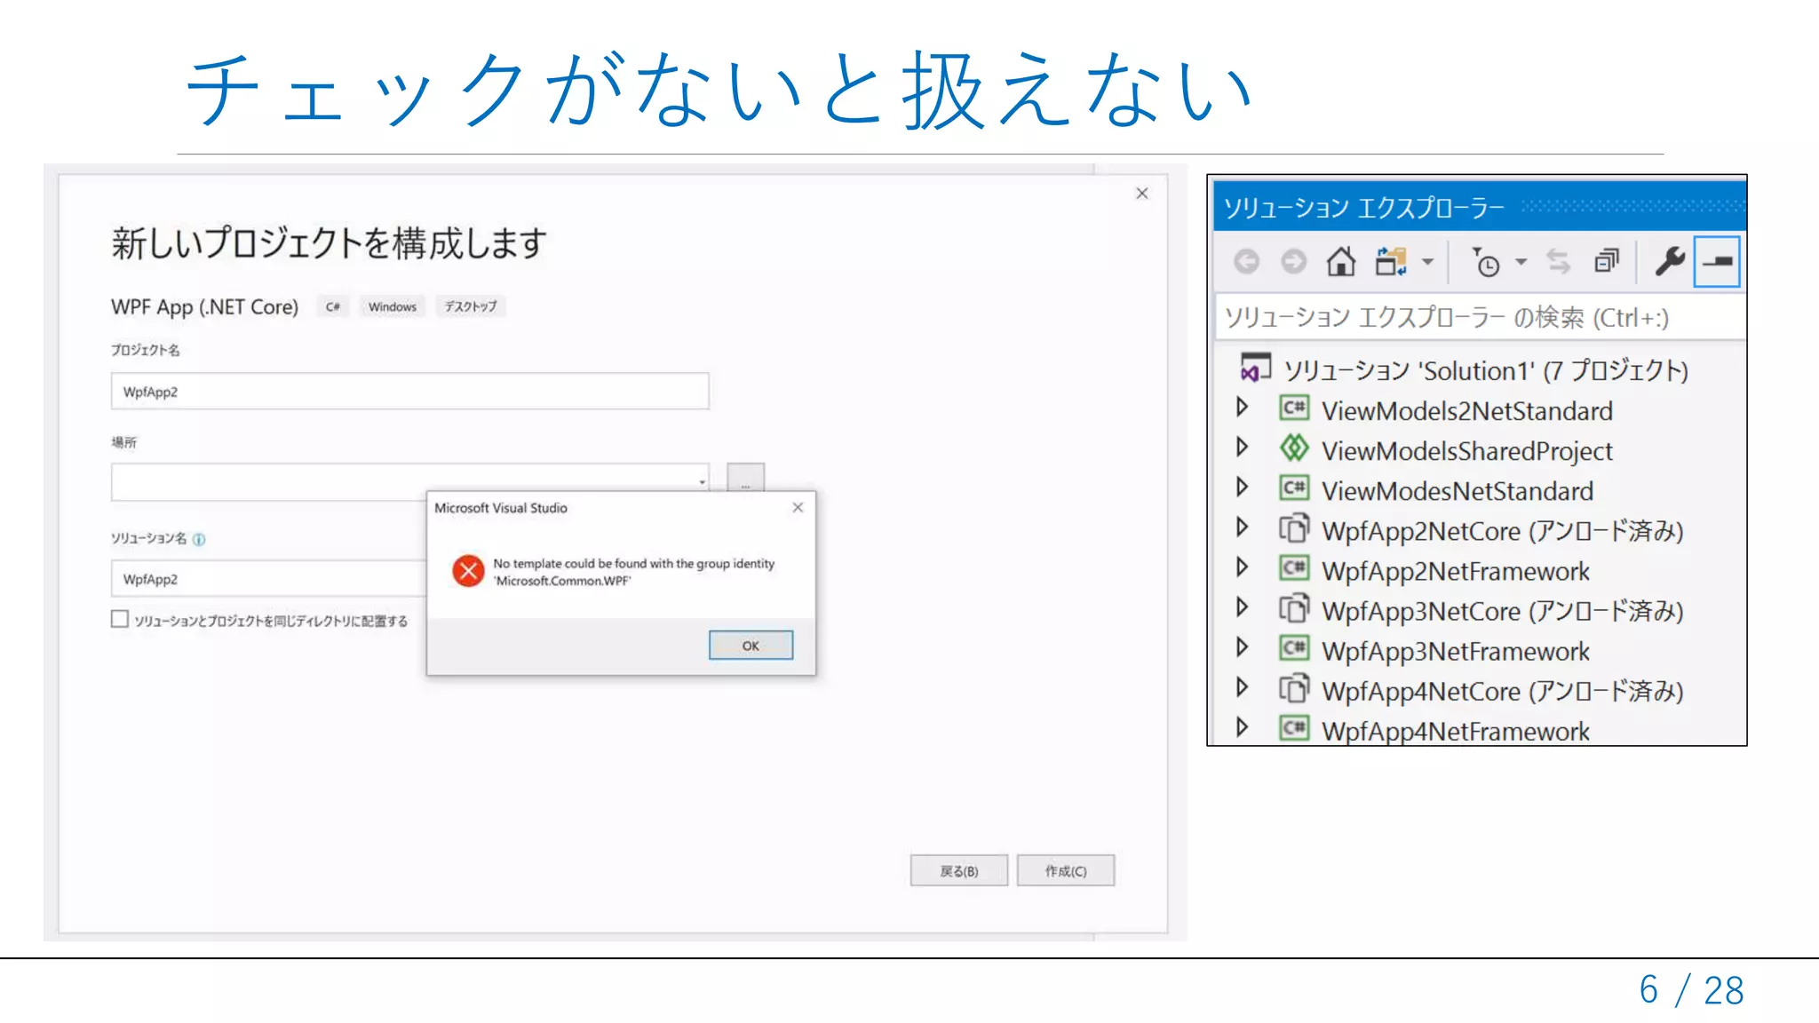The image size is (1819, 1023).
Task: Click the 戻る(B) back button
Action: [x=959, y=871]
